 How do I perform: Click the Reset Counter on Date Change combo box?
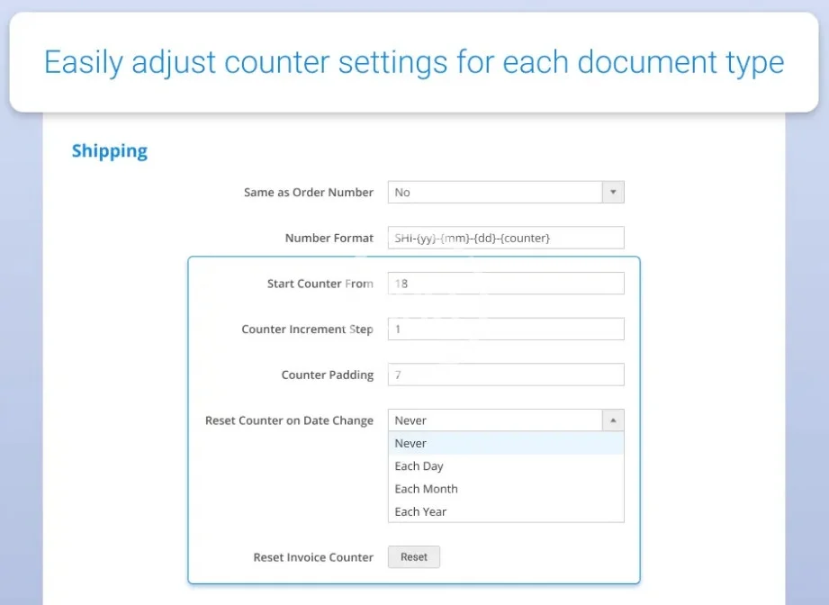[x=495, y=420]
